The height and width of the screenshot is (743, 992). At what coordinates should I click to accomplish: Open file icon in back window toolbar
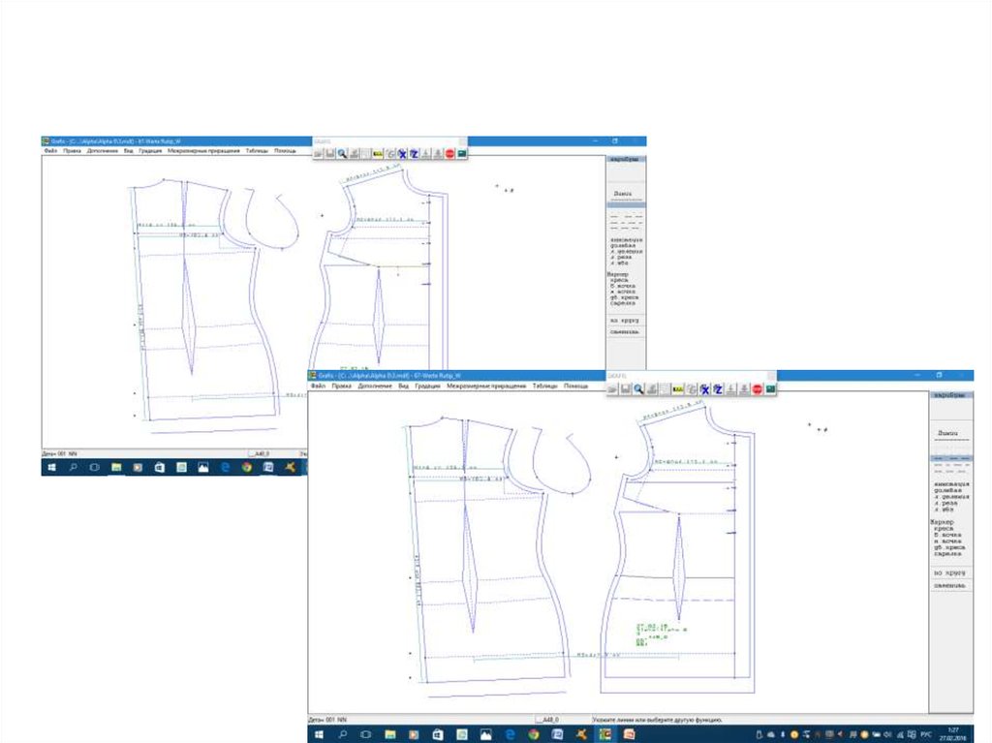tap(318, 154)
